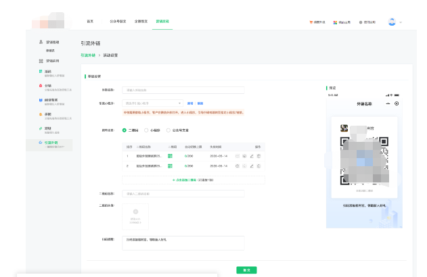Image resolution: width=427 pixels, height=277 pixels.
Task: Select the 二维码 radio option
Action: tap(125, 130)
